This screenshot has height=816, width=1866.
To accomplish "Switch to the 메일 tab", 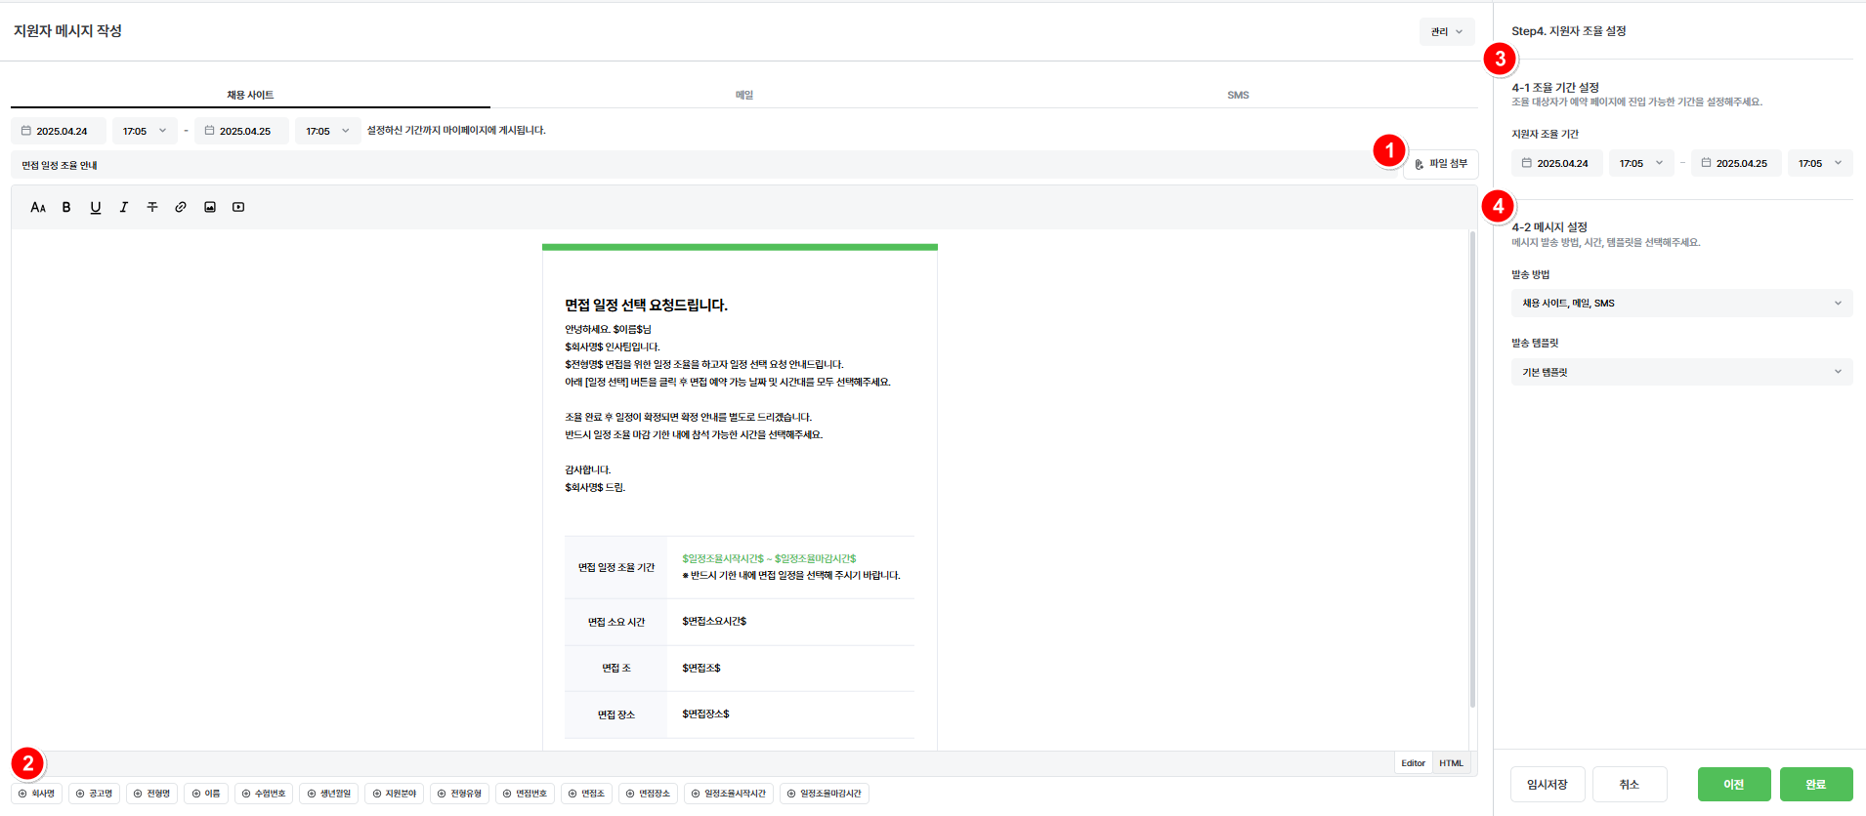I will (x=744, y=95).
